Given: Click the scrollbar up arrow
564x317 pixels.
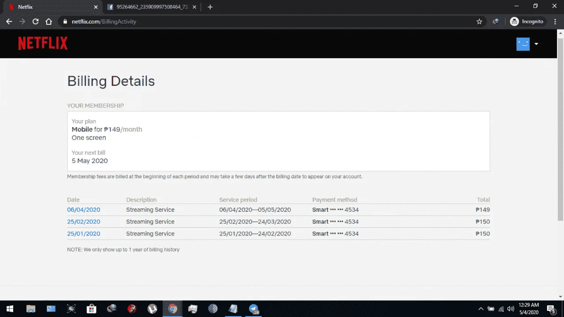Looking at the screenshot, I should [x=560, y=32].
